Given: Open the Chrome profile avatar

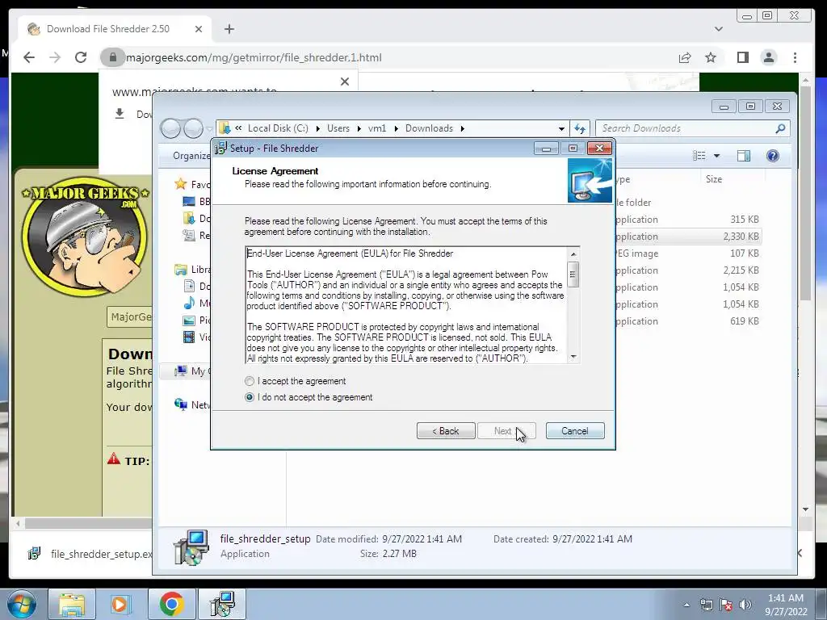Looking at the screenshot, I should click(769, 57).
